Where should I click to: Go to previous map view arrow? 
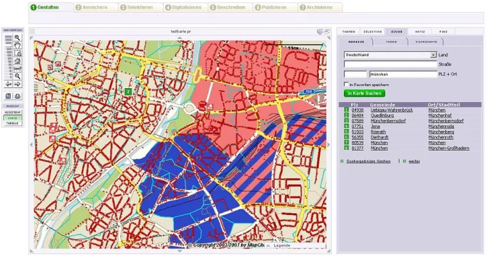8,84
